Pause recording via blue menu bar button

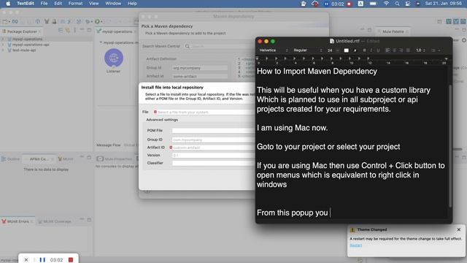tap(326, 4)
